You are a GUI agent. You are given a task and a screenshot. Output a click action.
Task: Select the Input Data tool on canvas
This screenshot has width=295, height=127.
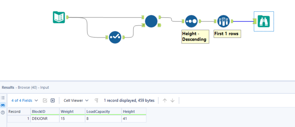59,17
